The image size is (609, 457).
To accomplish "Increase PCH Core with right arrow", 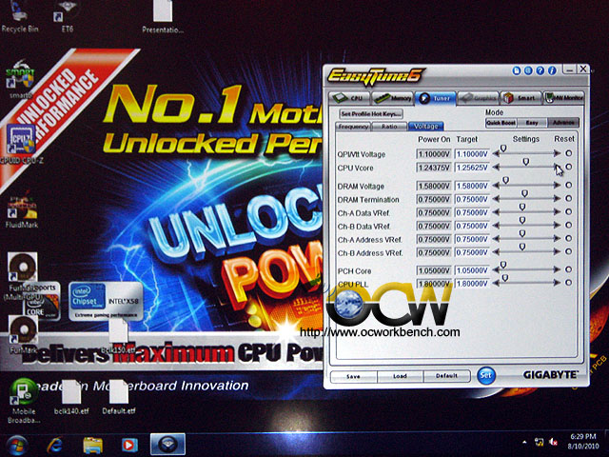I will [558, 269].
